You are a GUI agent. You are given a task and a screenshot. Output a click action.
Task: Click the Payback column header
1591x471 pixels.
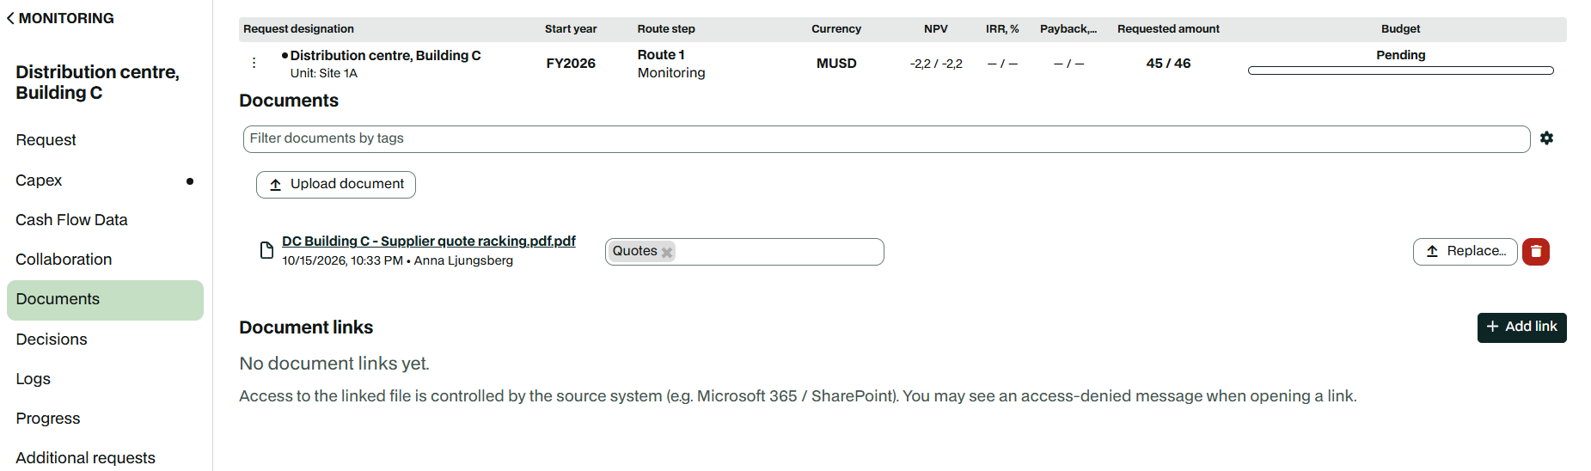[x=1068, y=29]
